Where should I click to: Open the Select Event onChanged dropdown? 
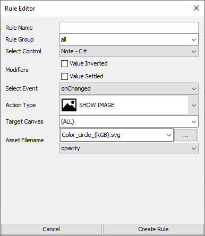129,88
